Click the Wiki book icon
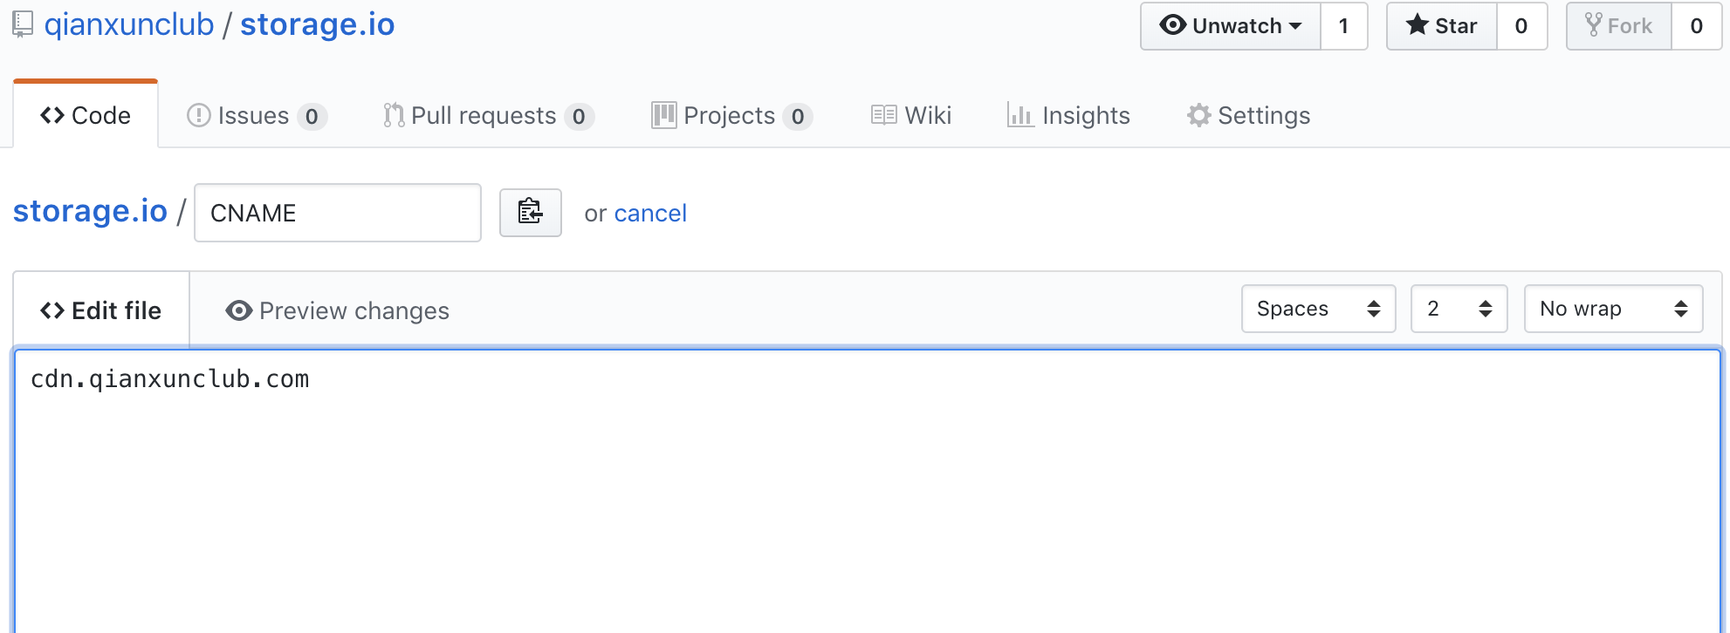1730x633 pixels. [x=883, y=115]
